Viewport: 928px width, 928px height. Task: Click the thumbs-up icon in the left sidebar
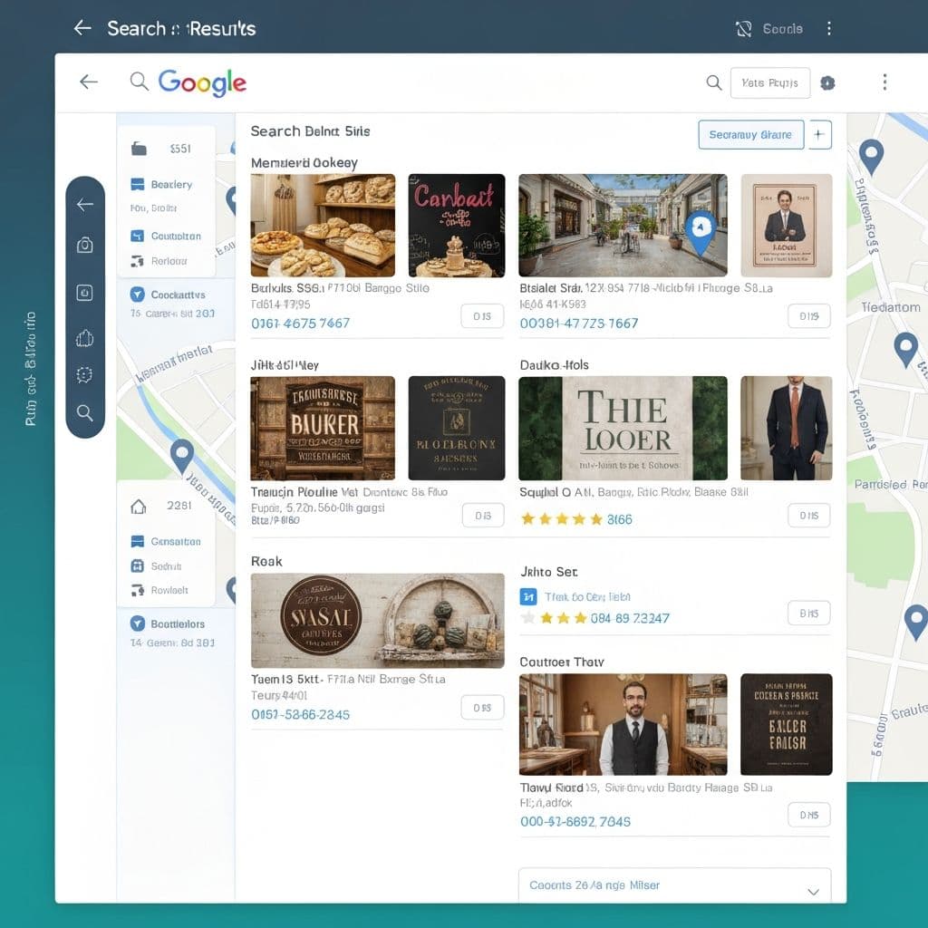coord(85,338)
